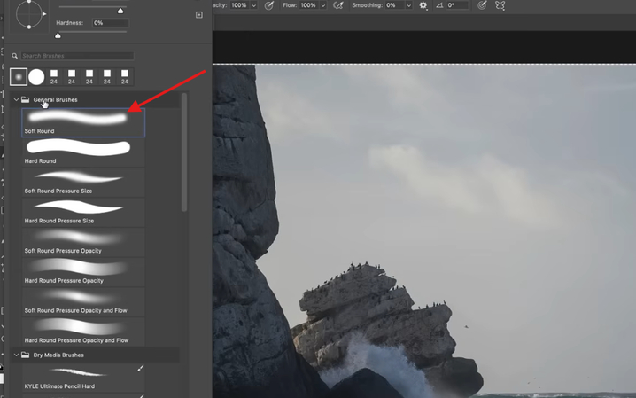Open the Opacity value dropdown arrow
The height and width of the screenshot is (398, 636).
(254, 5)
